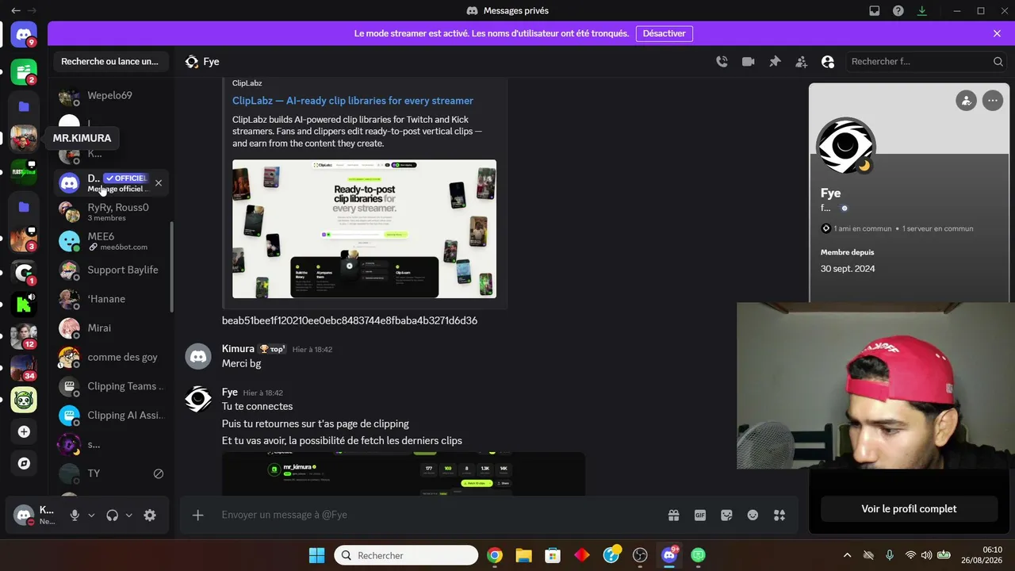Toggle headphone deafen
The width and height of the screenshot is (1015, 571).
point(112,515)
